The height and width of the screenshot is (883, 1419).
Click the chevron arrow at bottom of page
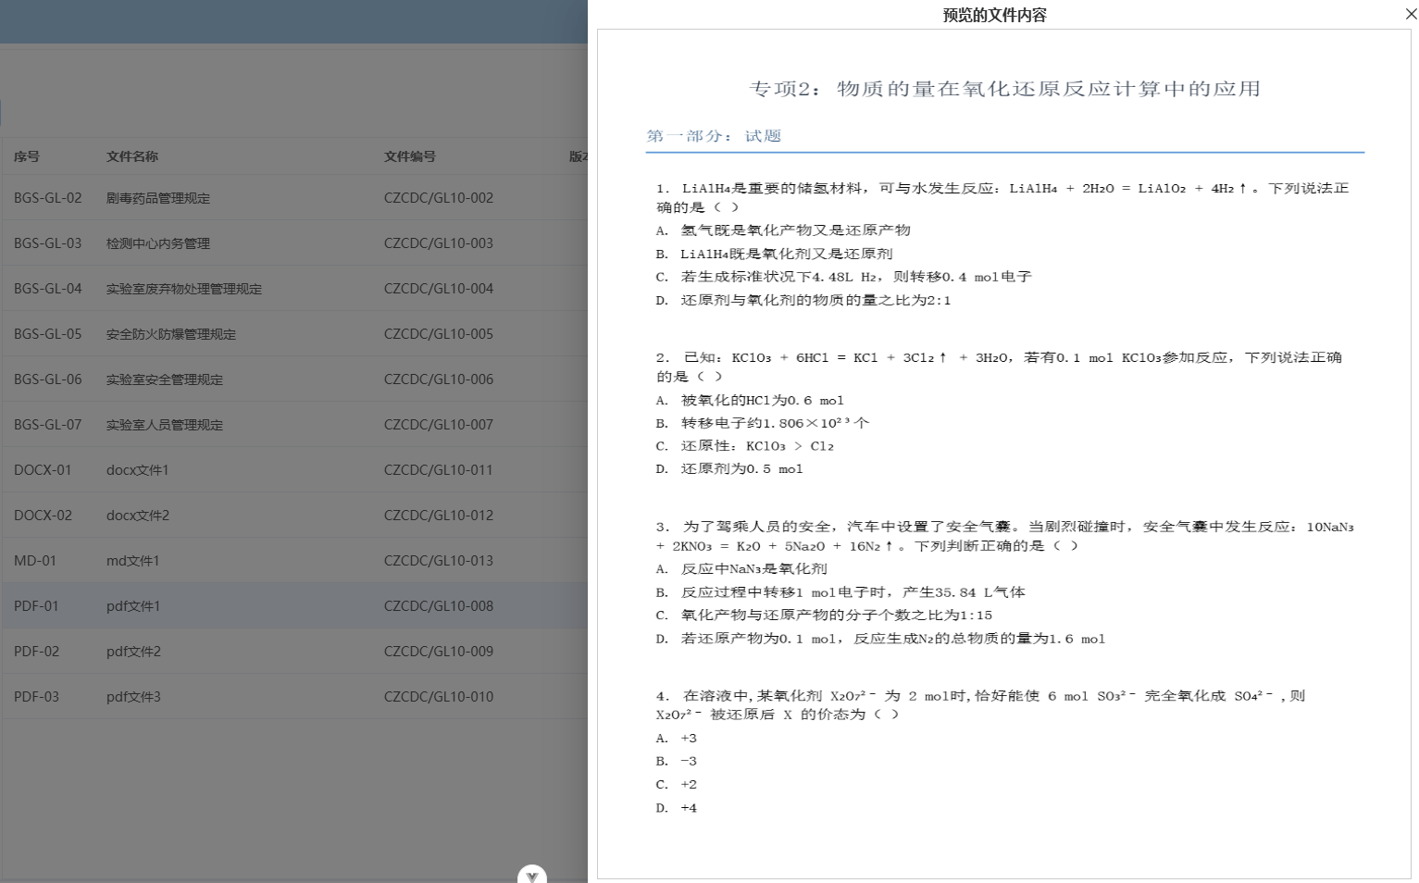[x=531, y=875]
